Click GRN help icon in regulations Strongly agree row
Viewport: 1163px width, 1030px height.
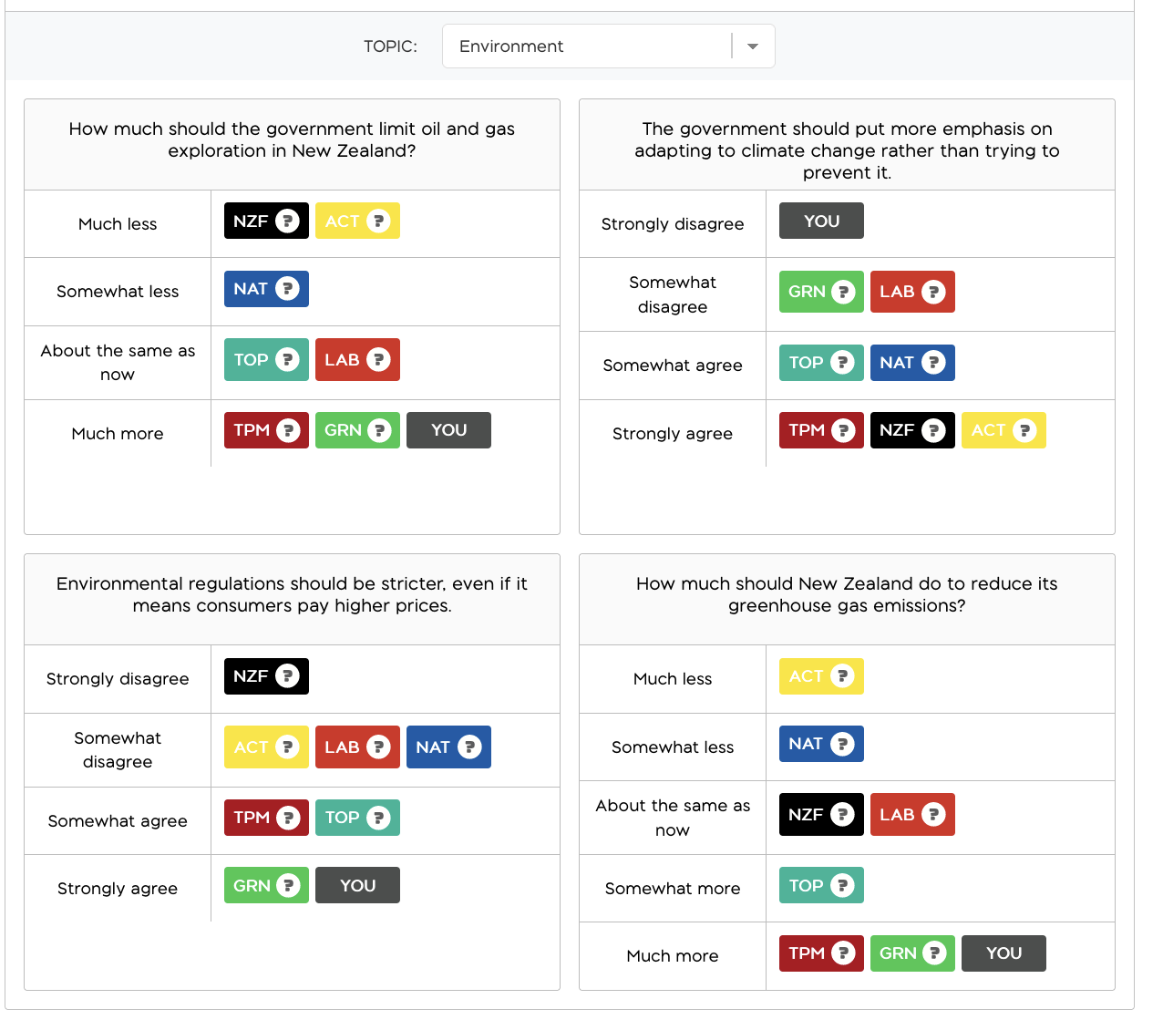(x=288, y=885)
